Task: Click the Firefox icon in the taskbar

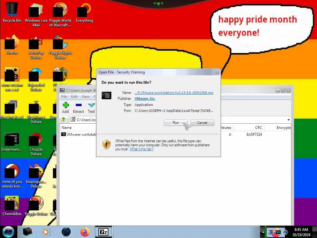Action: pos(85,232)
